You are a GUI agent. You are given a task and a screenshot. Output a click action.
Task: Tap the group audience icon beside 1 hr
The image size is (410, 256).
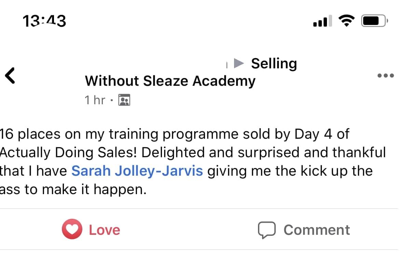124,100
